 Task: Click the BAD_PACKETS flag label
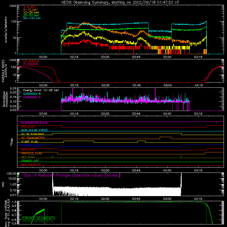click(x=31, y=165)
